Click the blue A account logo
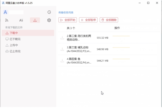 tap(5, 12)
